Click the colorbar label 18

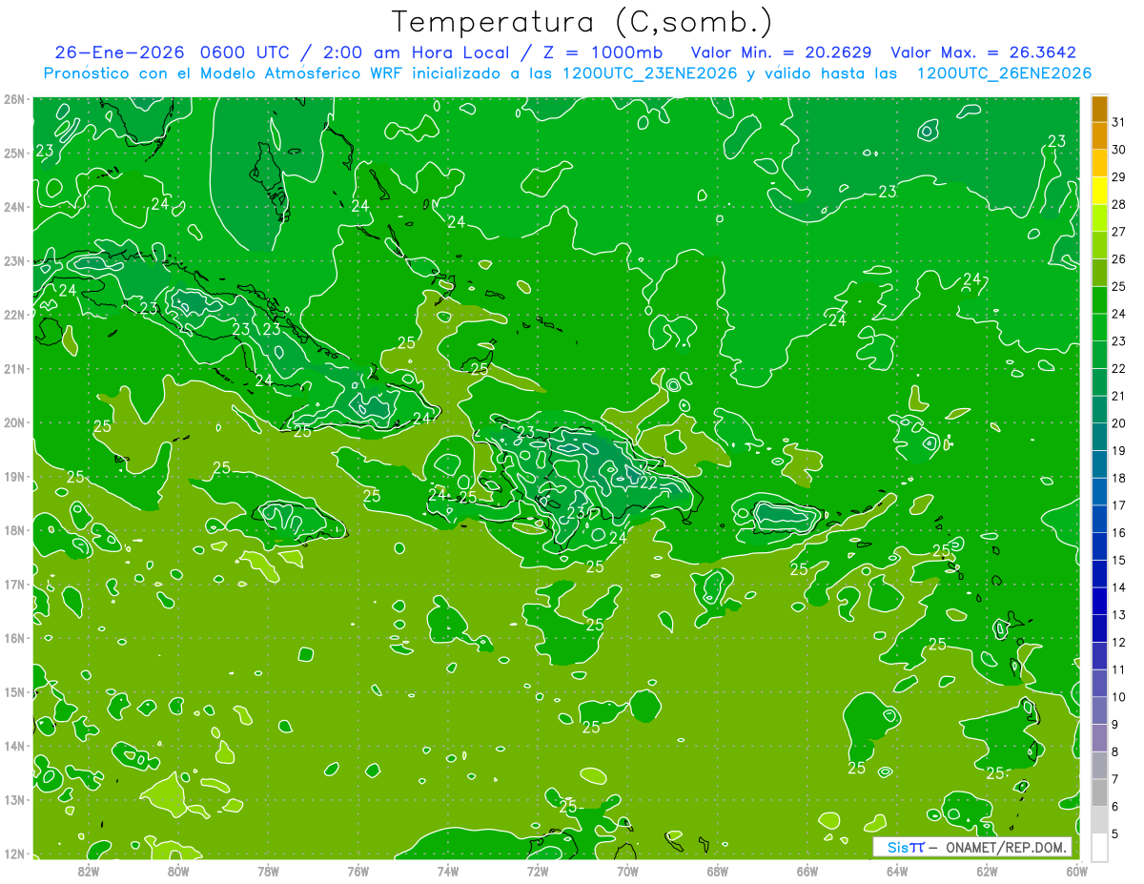[x=1118, y=478]
